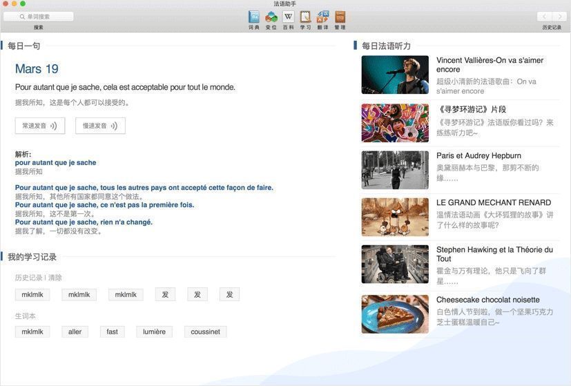Open the Paris et Audrey Hepburn thumbnail

[395, 170]
